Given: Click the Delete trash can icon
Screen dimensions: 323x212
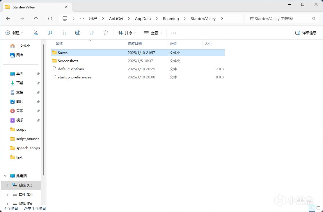Looking at the screenshot, I should (105, 33).
